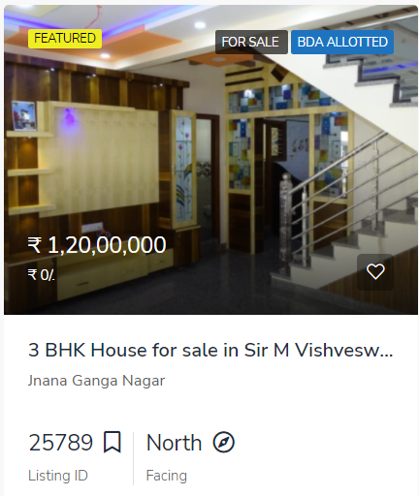The image size is (419, 496).
Task: Click the FOR SALE tag
Action: pyautogui.click(x=251, y=42)
